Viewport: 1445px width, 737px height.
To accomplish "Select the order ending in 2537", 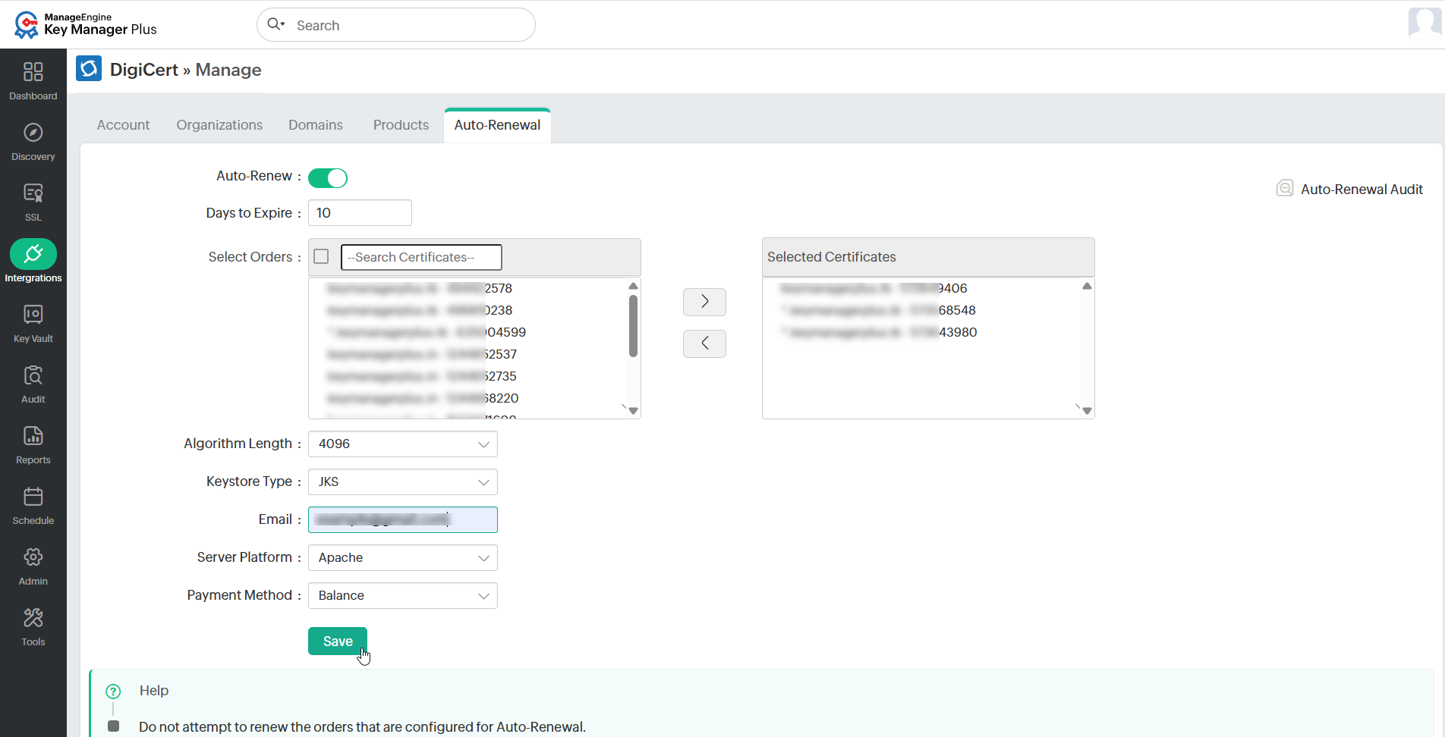I will pyautogui.click(x=421, y=354).
